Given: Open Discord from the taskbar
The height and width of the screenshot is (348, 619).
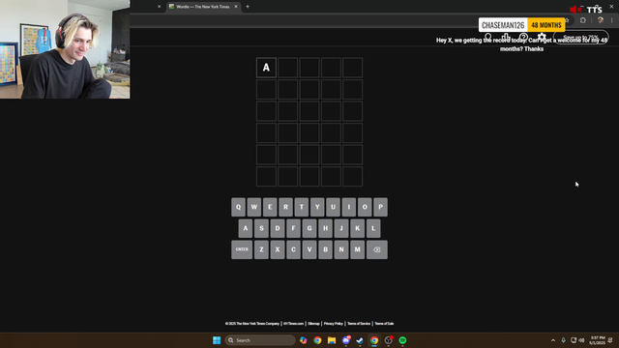Looking at the screenshot, I should tap(346, 340).
